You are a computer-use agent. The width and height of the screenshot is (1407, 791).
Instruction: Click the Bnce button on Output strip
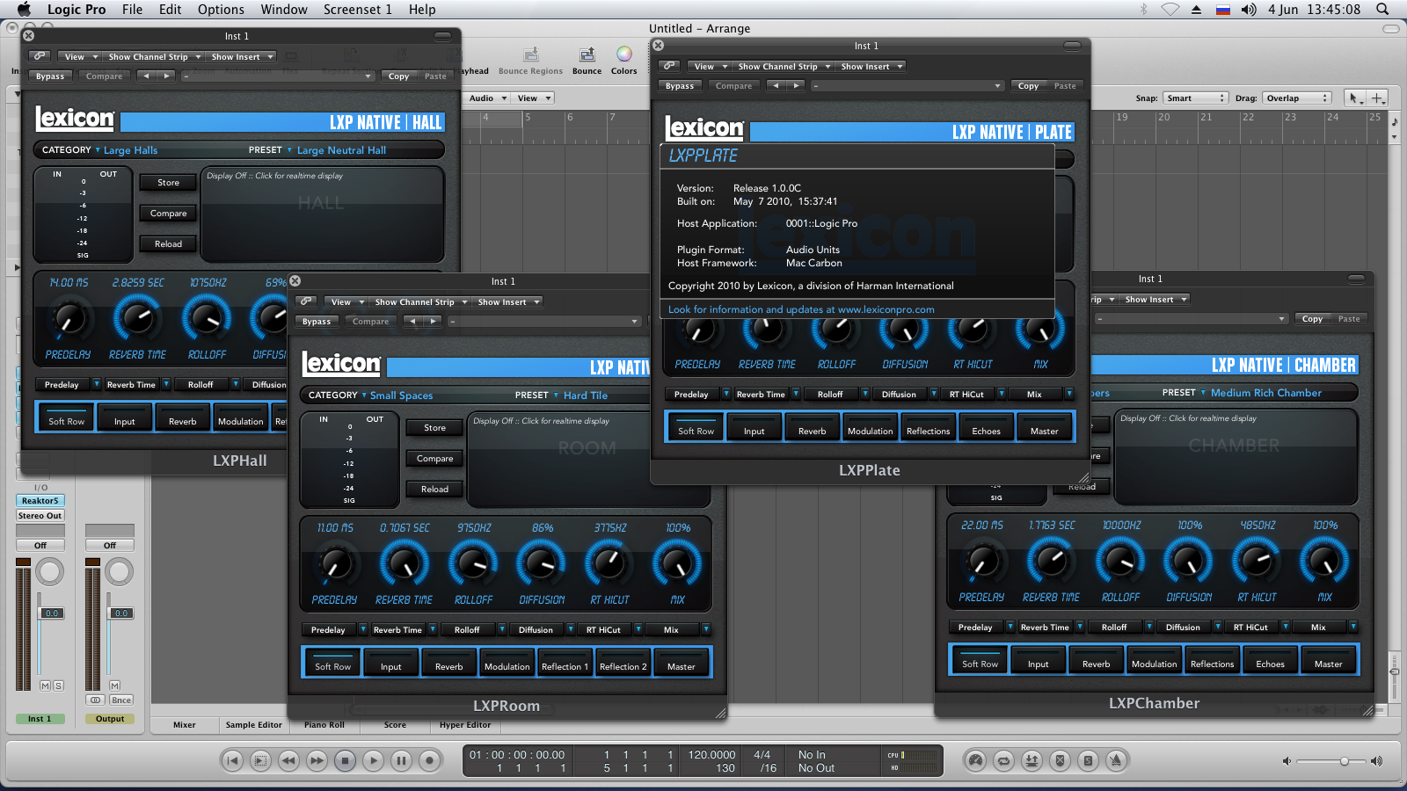coord(121,700)
